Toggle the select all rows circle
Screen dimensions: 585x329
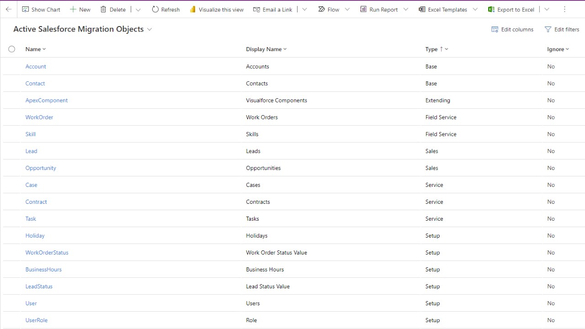click(x=12, y=49)
